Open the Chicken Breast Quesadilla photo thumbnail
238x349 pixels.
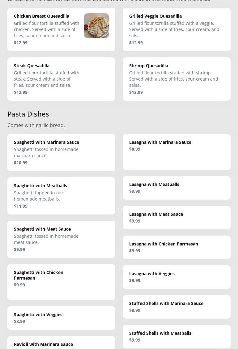[x=96, y=26]
